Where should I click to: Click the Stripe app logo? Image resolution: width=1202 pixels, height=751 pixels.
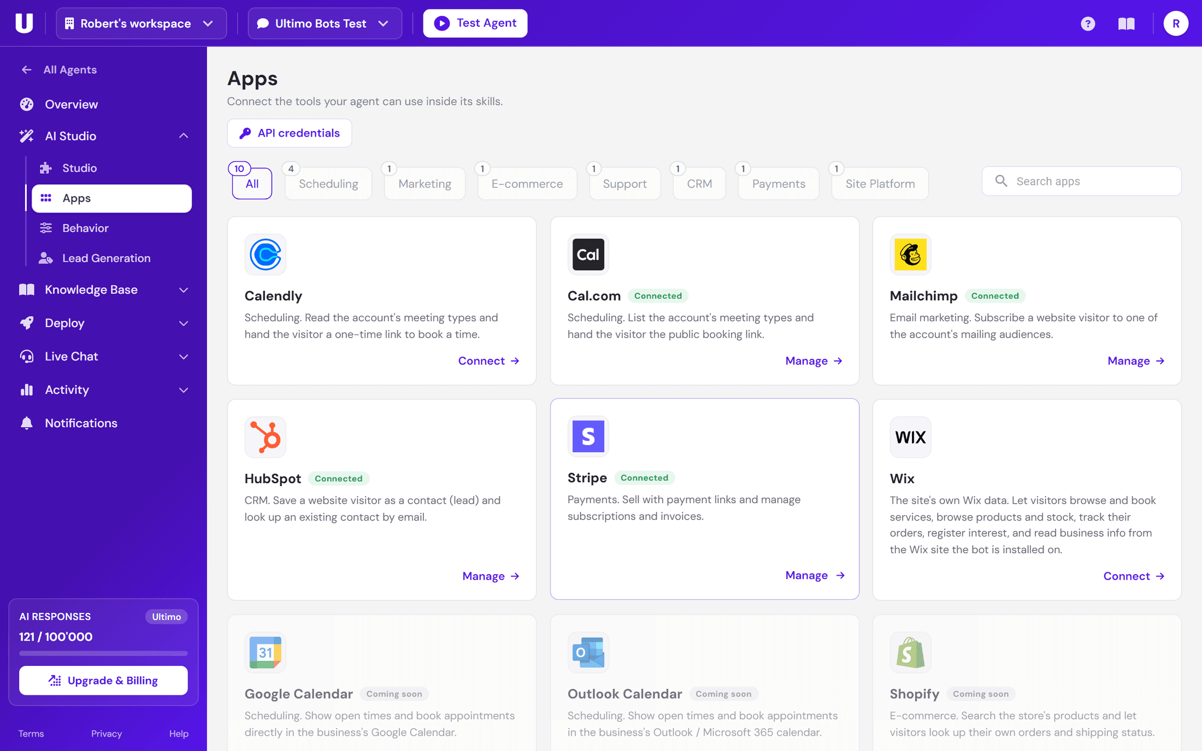point(588,436)
